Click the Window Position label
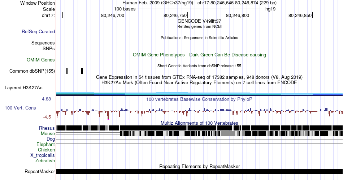Image resolution: width=343 pixels, height=180 pixels. point(38,3)
